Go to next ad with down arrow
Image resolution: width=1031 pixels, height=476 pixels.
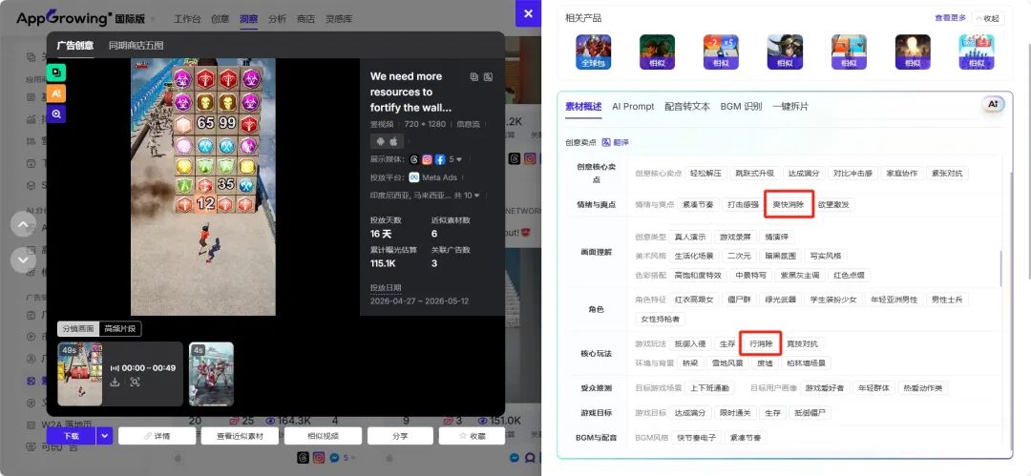click(23, 259)
